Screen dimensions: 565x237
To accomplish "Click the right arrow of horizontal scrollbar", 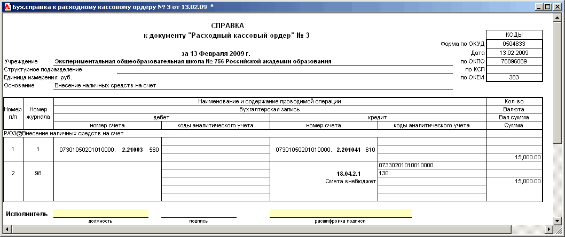I will [x=550, y=229].
